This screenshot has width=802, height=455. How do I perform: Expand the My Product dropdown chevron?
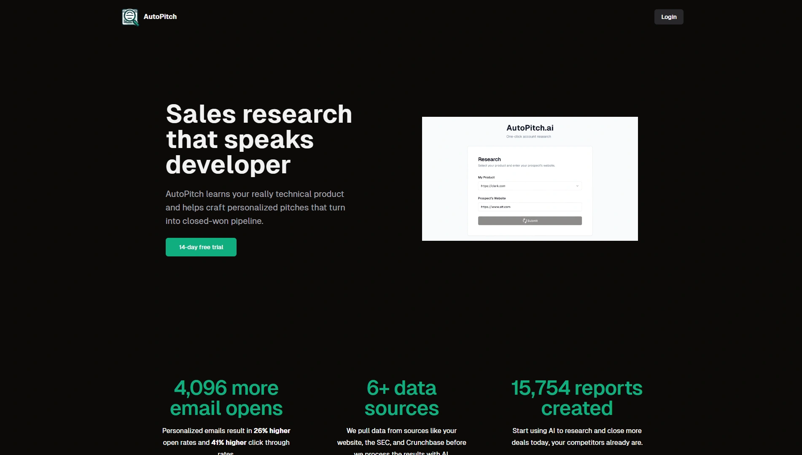(x=577, y=186)
